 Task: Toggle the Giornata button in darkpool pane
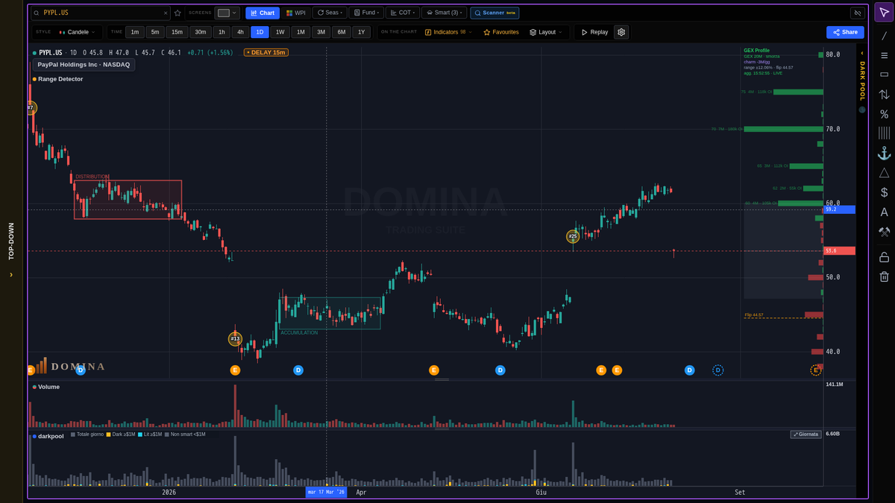point(805,434)
